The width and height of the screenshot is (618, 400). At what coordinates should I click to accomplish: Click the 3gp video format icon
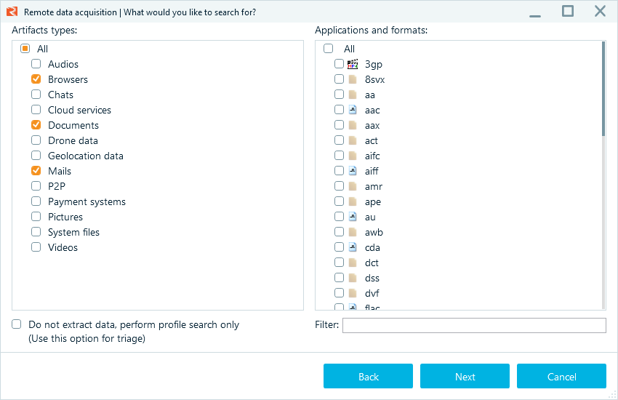pyautogui.click(x=353, y=64)
